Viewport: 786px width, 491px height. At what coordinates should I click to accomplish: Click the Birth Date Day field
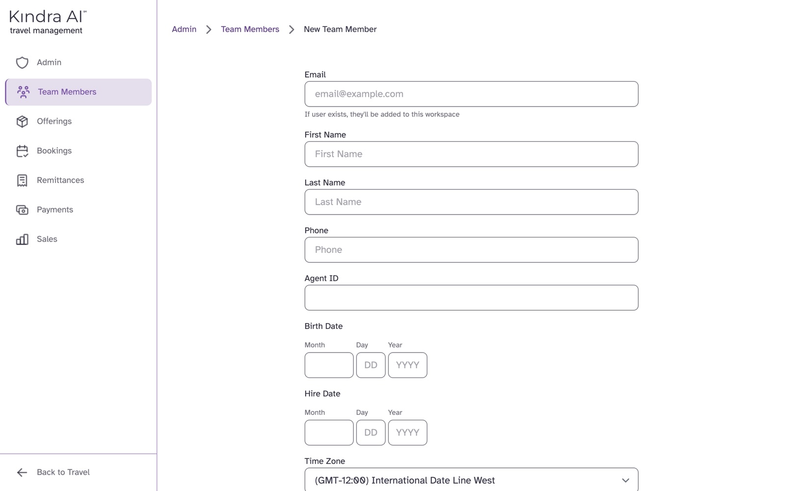click(370, 365)
